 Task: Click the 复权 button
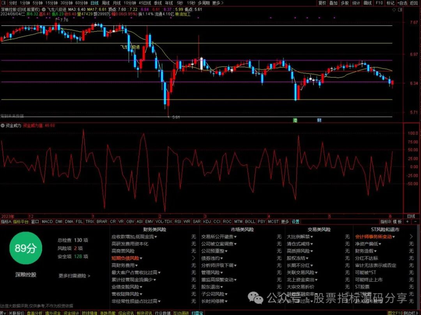pos(322,3)
